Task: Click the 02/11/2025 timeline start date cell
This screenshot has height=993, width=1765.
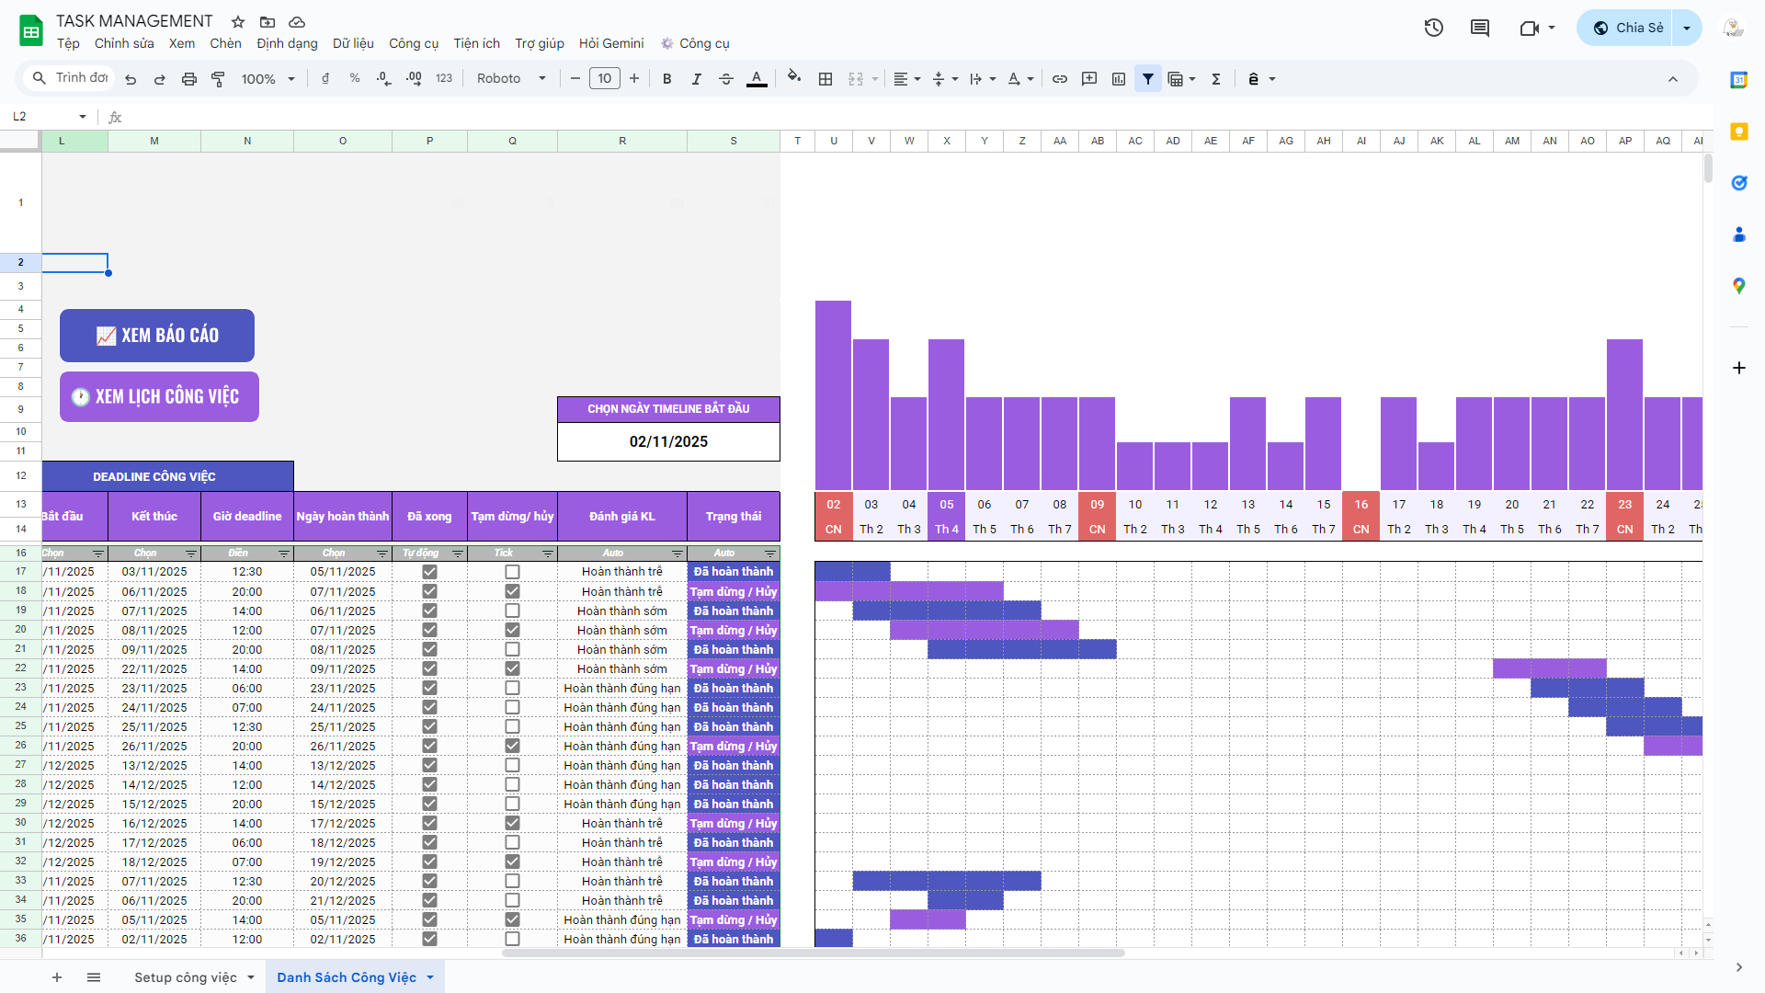Action: [x=668, y=441]
